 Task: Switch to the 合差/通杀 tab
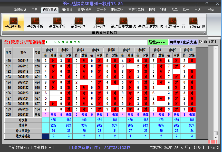pos(84,10)
